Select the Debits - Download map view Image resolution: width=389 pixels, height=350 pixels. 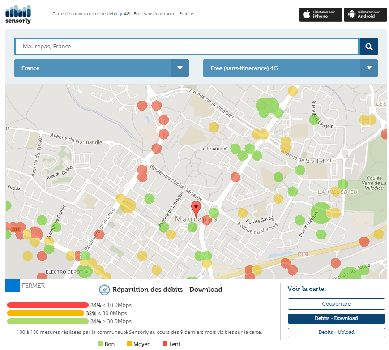(x=336, y=318)
